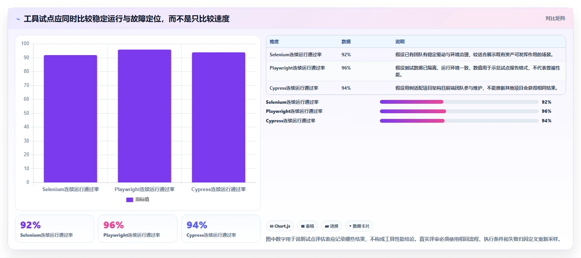Select the 数据卡片 tag chip

[x=359, y=226]
